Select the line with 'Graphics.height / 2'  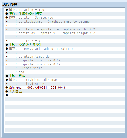(65, 33)
